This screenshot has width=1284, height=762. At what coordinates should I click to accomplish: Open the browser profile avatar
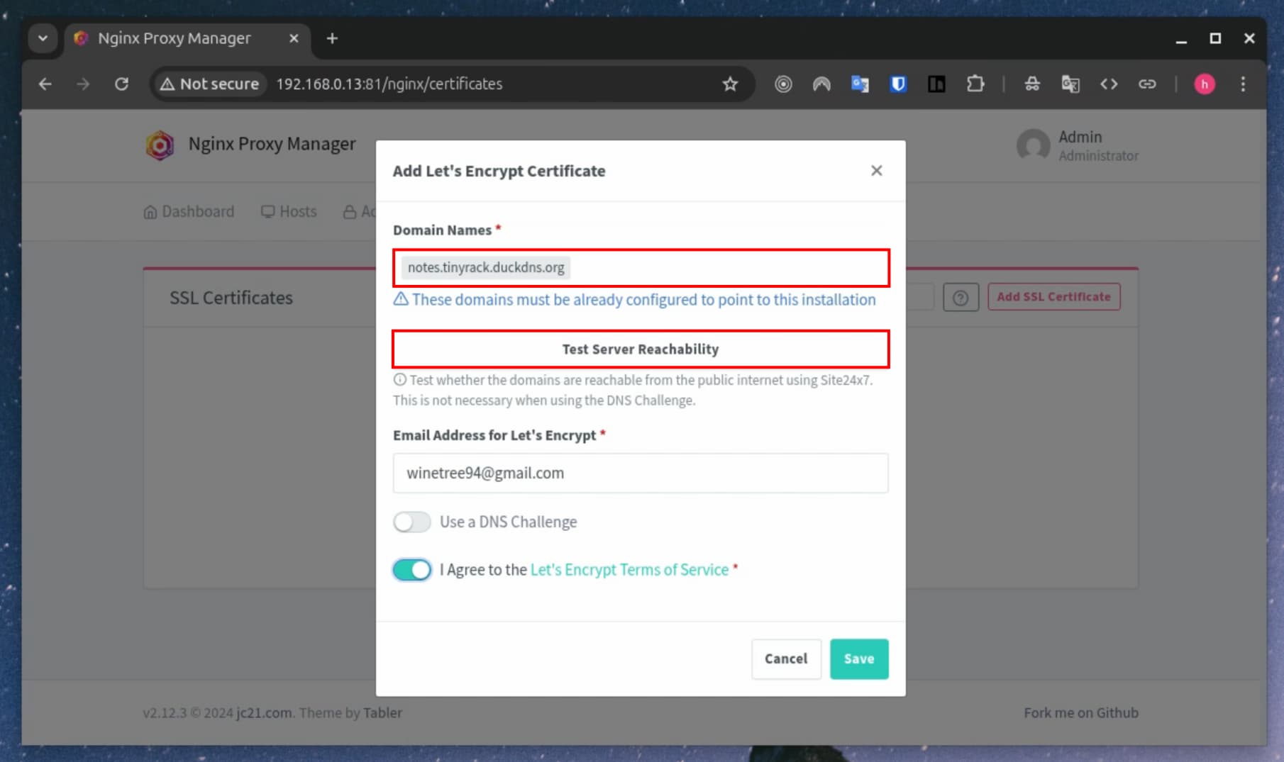1205,84
